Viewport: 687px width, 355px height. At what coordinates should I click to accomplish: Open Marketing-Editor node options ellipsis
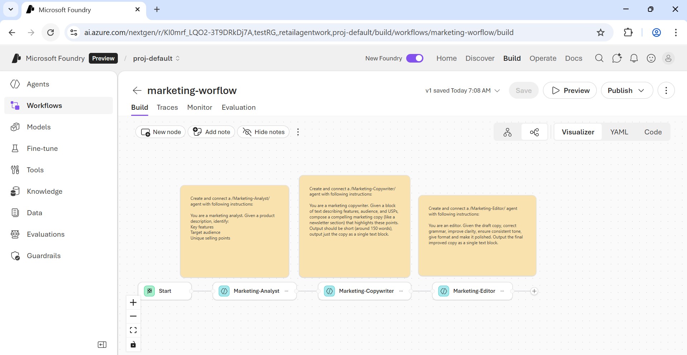[502, 291]
